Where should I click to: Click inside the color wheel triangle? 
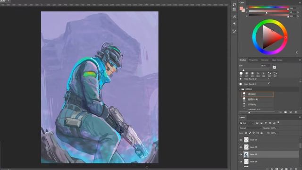pyautogui.click(x=270, y=37)
